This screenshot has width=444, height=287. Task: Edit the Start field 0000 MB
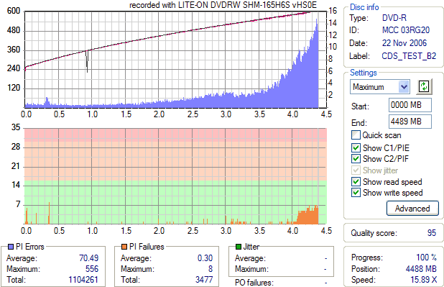pyautogui.click(x=410, y=105)
